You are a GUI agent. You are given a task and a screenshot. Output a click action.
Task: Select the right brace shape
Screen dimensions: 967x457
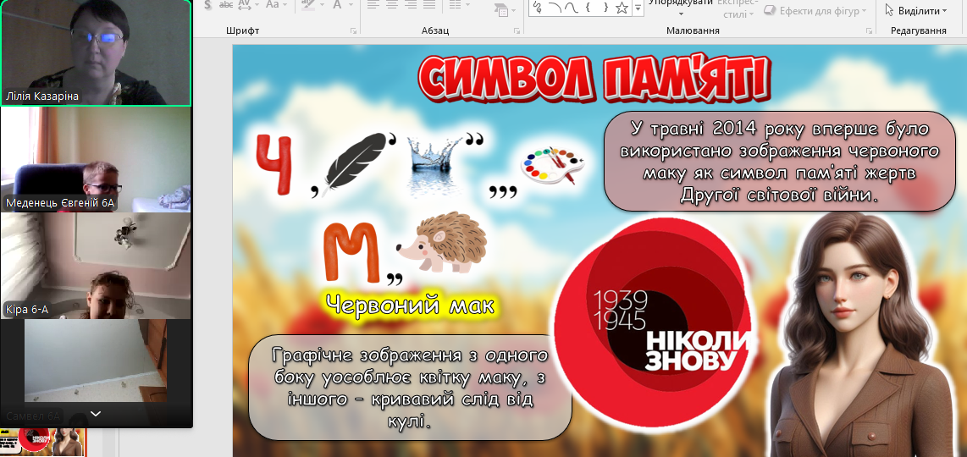(x=605, y=8)
